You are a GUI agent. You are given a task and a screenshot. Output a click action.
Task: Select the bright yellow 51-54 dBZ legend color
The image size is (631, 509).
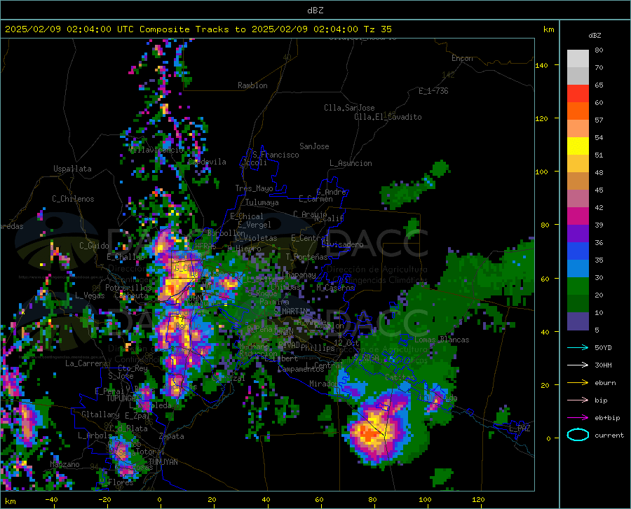pos(578,146)
